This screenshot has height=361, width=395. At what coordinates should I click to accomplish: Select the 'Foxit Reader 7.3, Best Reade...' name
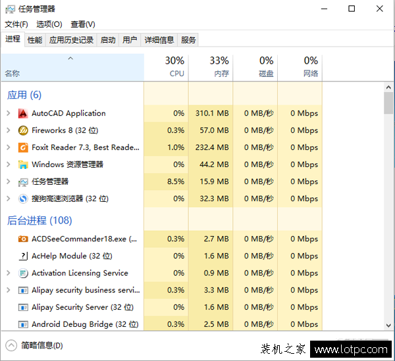pos(86,147)
